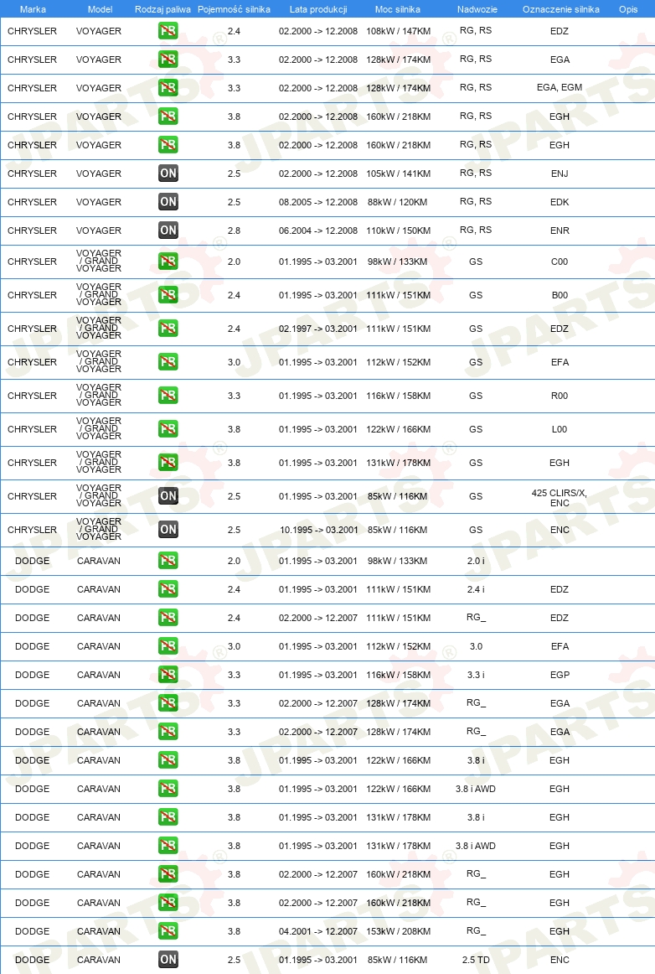
Task: Click the body type cell 2.5 TD
Action: coord(477,960)
